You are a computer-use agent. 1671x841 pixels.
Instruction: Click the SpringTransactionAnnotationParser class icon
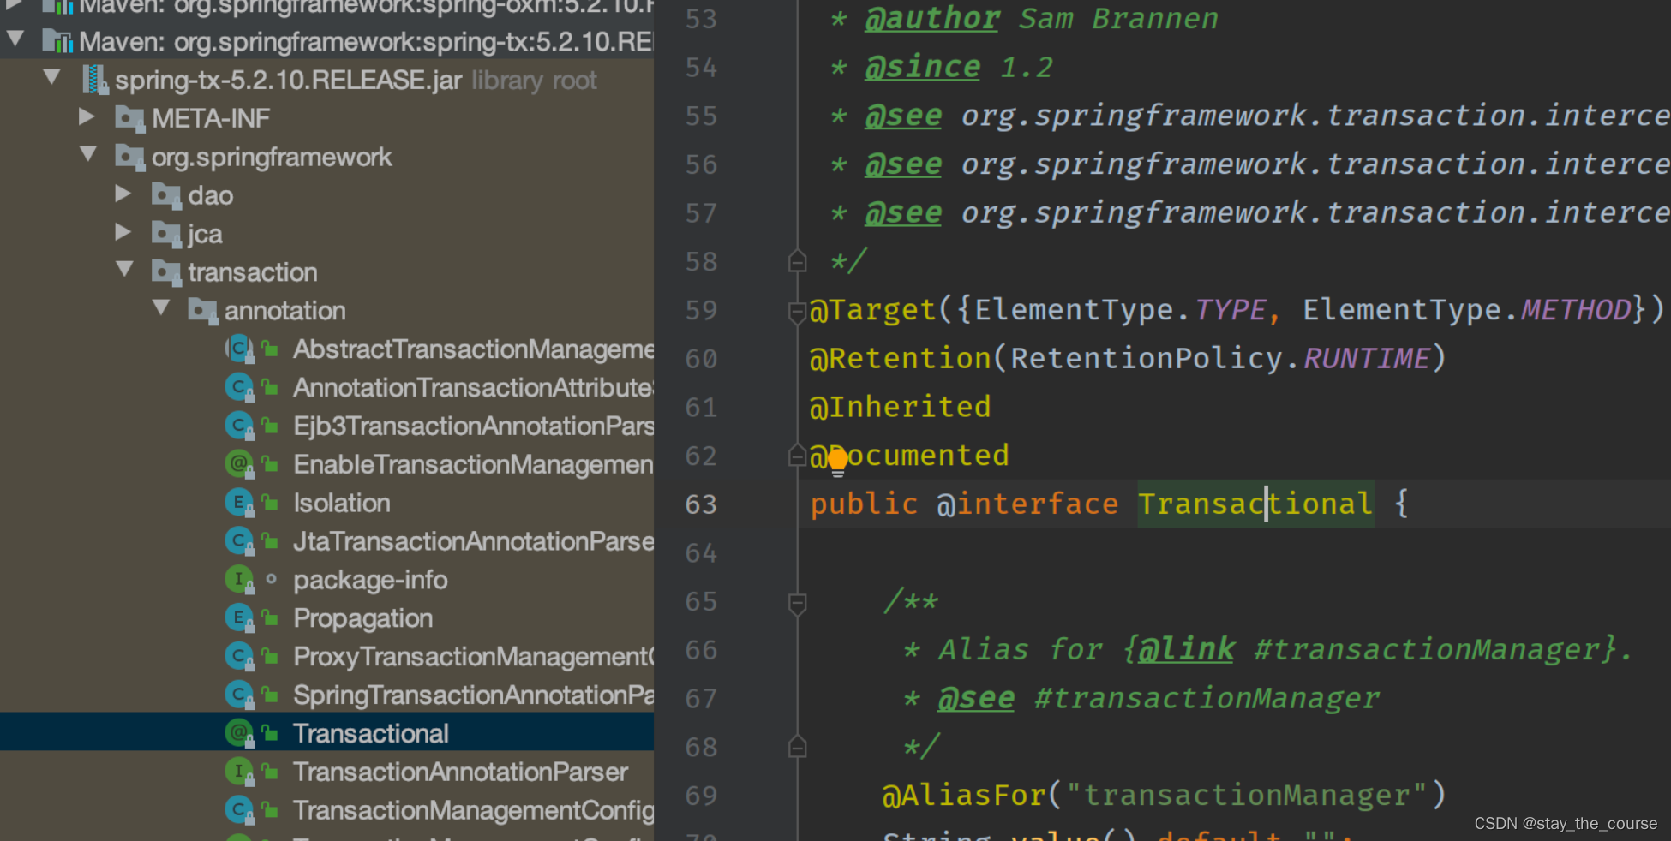[x=240, y=695]
